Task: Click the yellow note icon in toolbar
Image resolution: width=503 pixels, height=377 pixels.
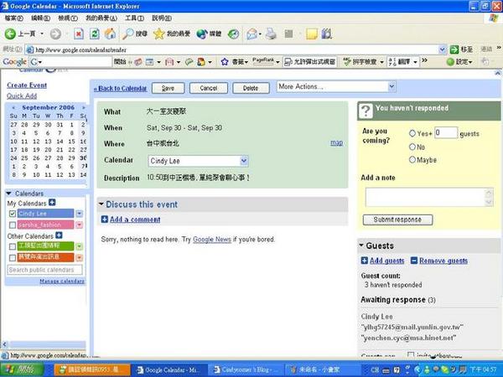Action: tap(312, 34)
